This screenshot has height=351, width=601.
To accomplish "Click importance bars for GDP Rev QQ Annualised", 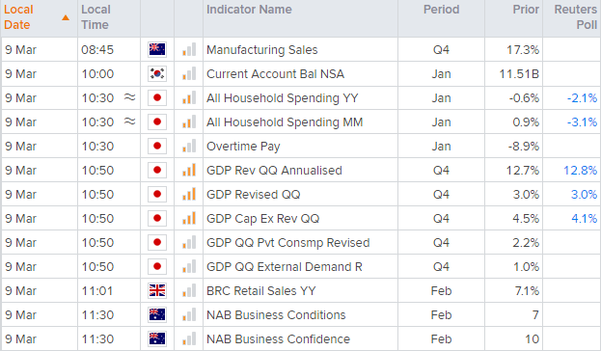I will pos(189,170).
